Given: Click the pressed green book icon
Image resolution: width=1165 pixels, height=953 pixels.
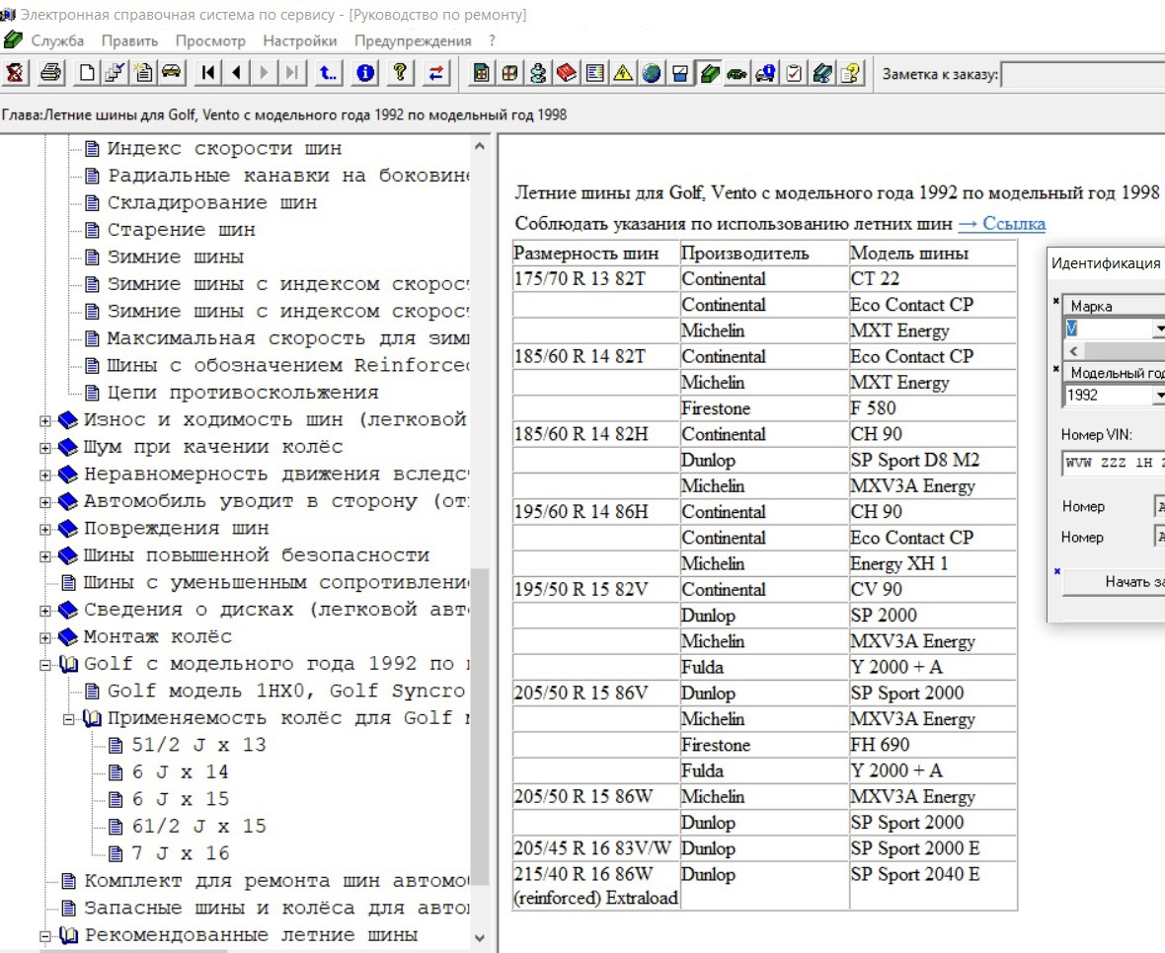Looking at the screenshot, I should (x=709, y=73).
